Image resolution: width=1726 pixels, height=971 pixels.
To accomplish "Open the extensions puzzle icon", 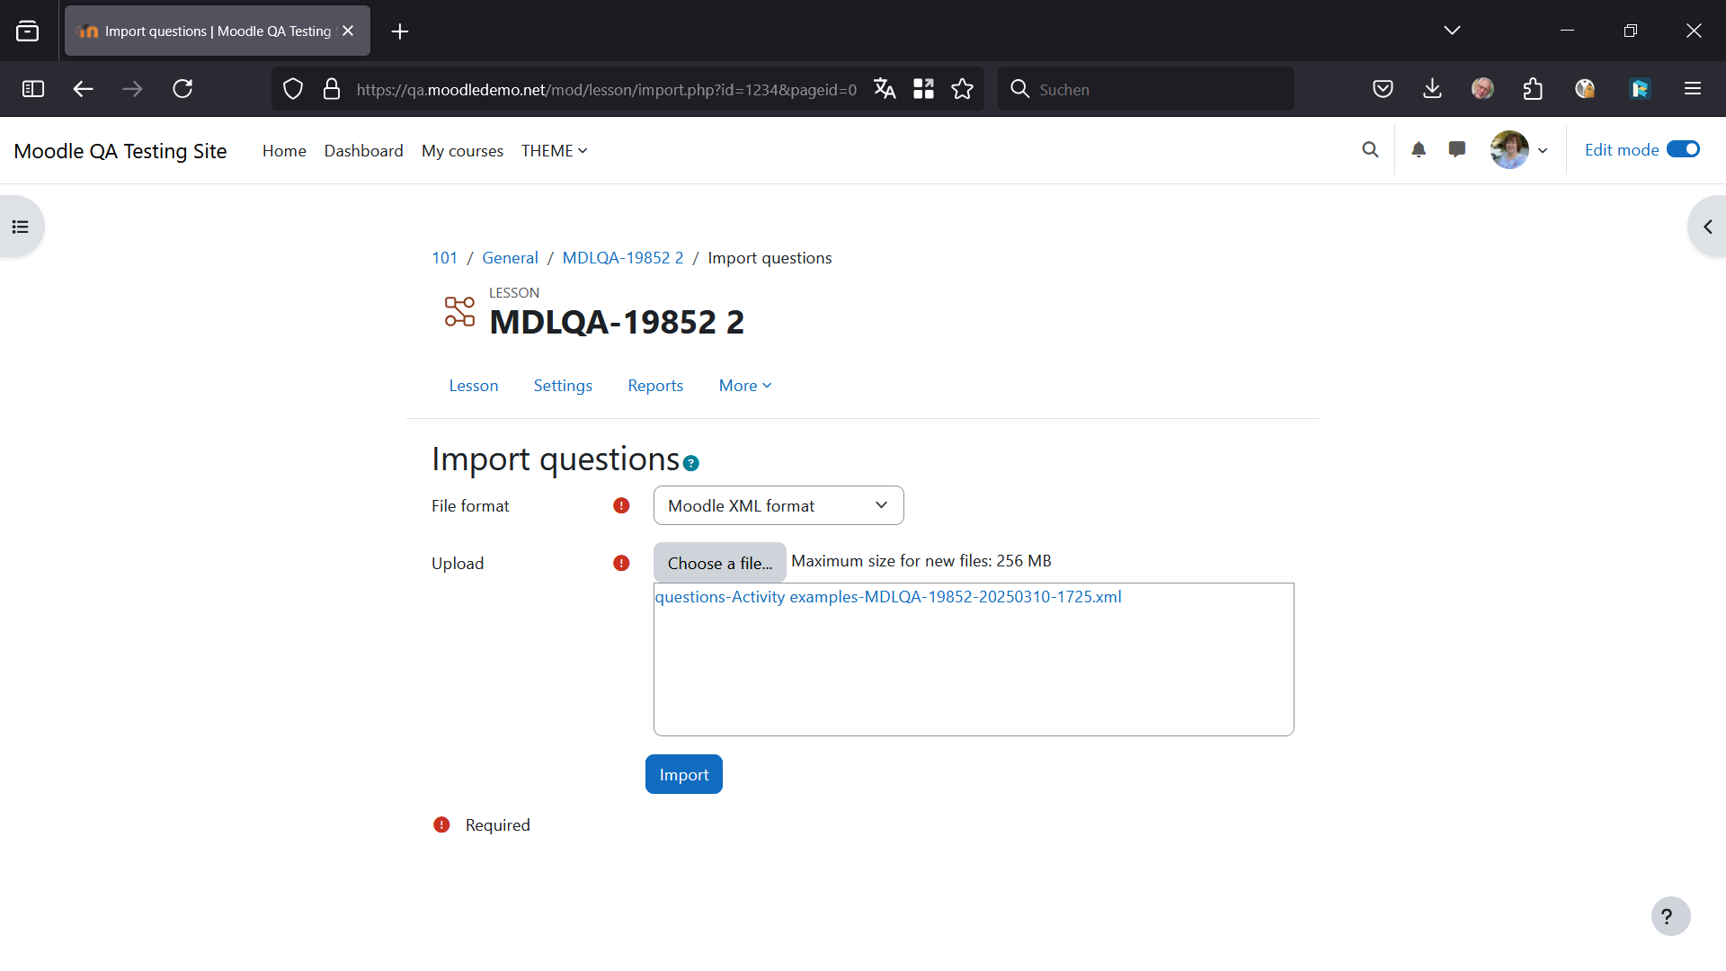I will 1533,89.
